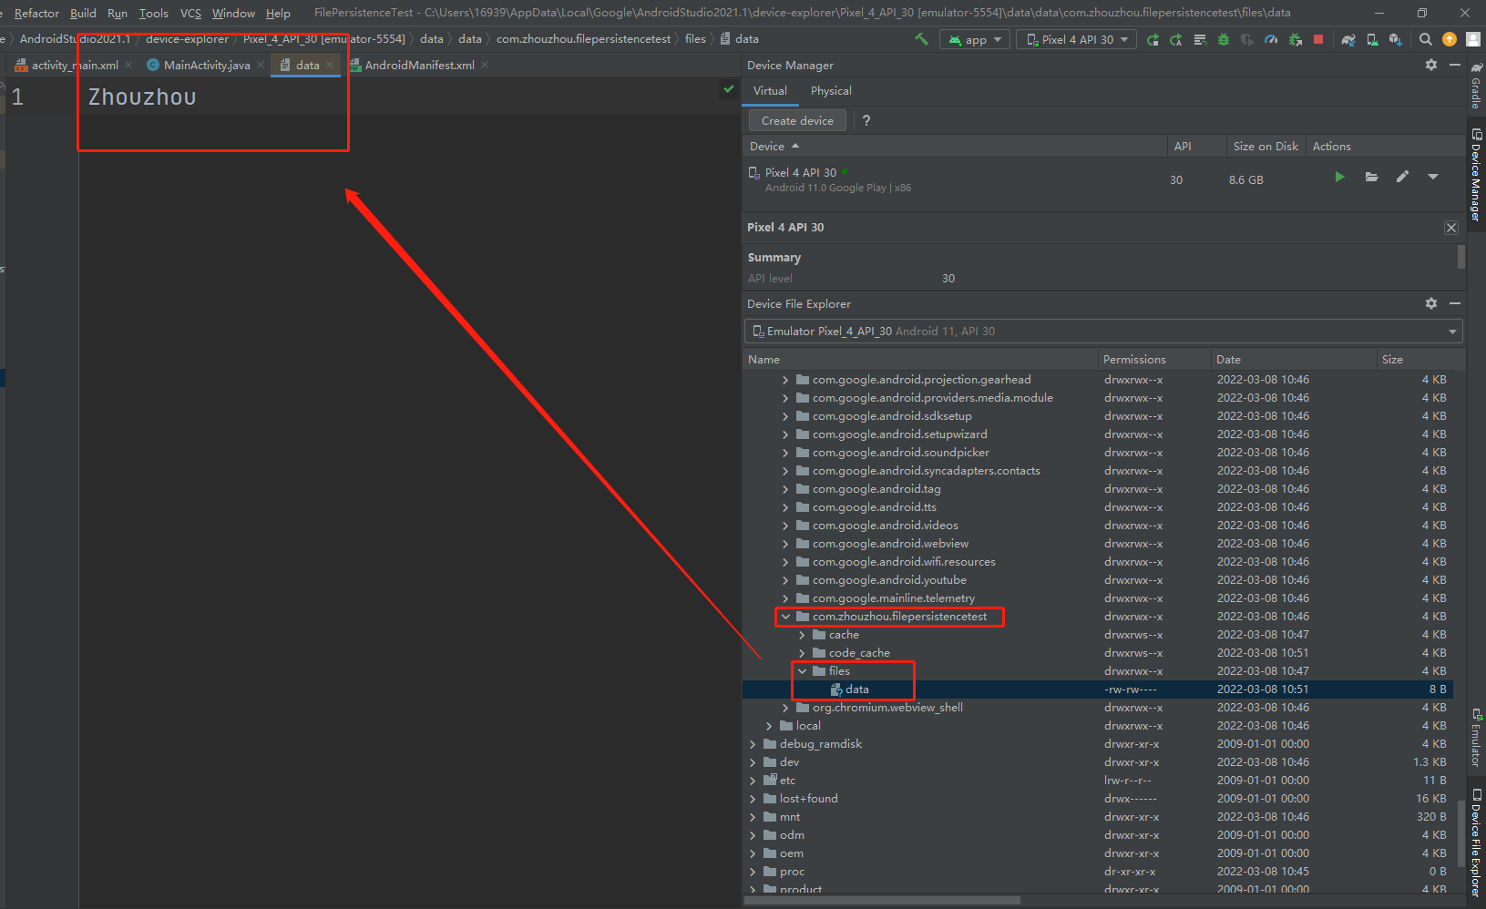
Task: Close the data editor tab
Action: pos(330,65)
